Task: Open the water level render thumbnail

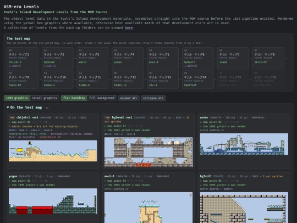Action: click(244, 144)
